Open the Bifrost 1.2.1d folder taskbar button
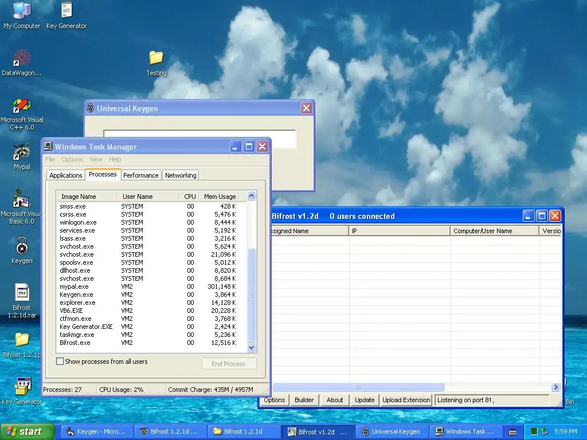The image size is (587, 440). point(243,431)
